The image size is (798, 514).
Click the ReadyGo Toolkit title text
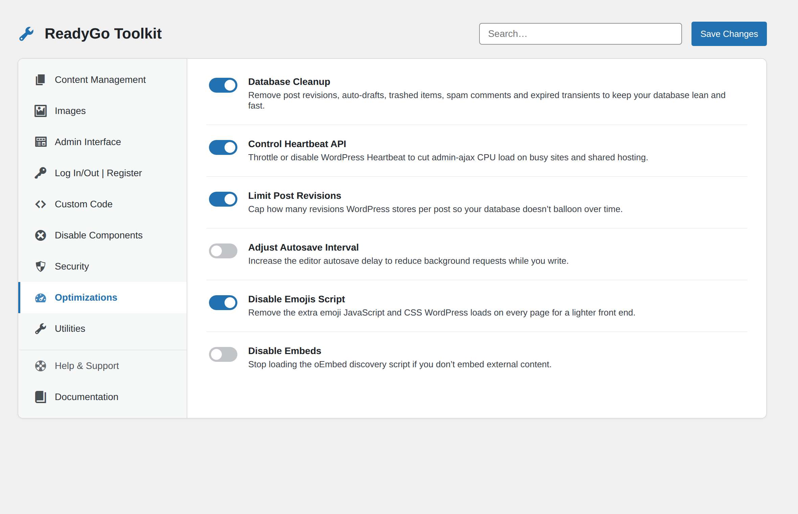(x=103, y=34)
